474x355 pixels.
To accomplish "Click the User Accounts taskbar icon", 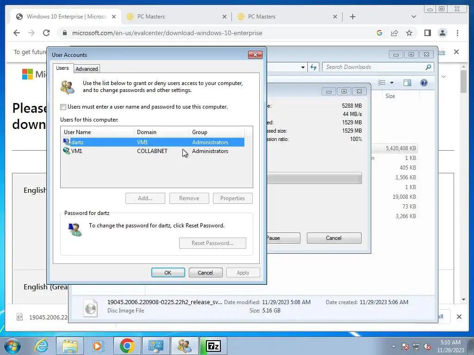I will (184, 346).
